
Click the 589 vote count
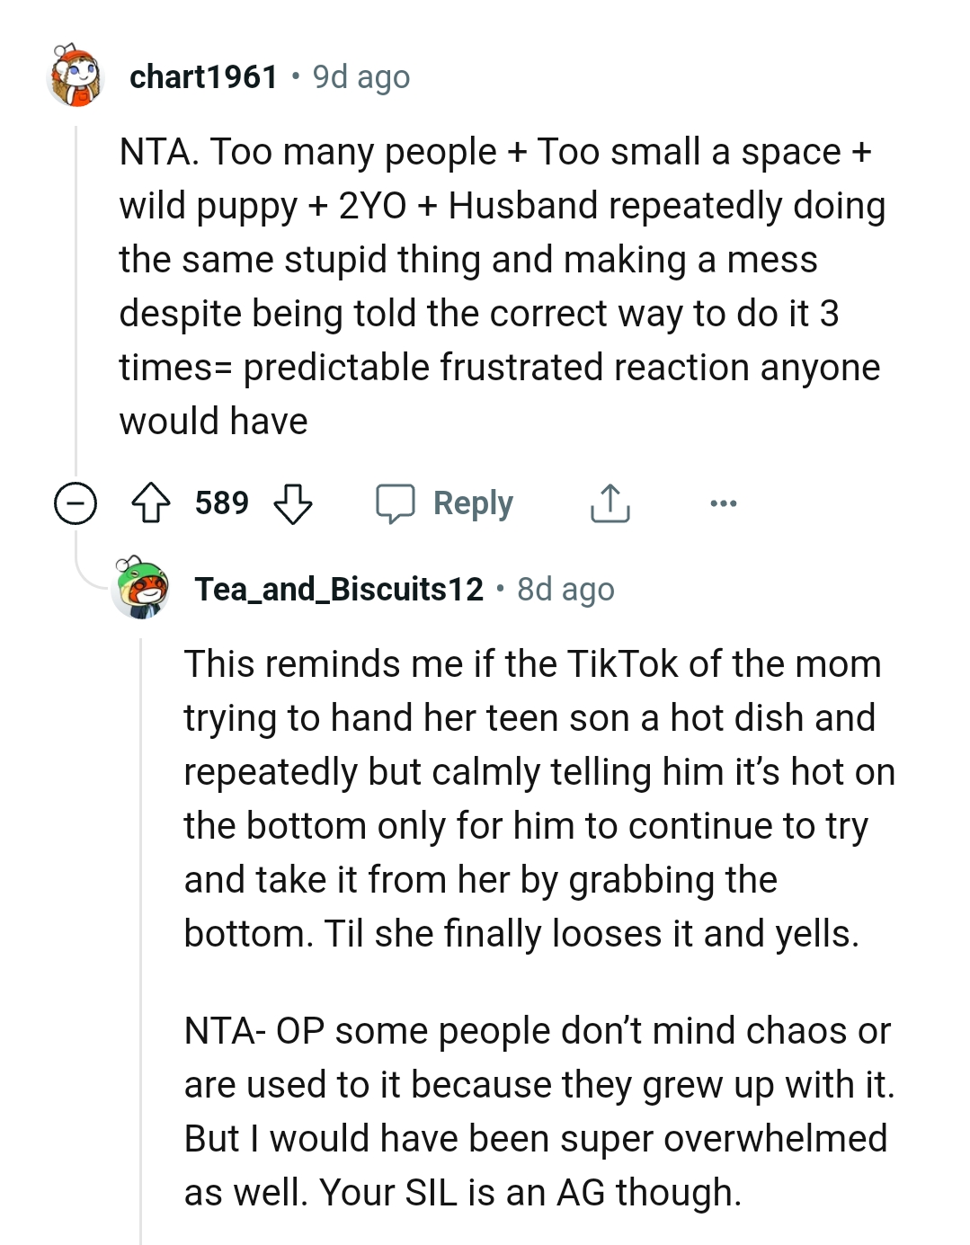222,503
